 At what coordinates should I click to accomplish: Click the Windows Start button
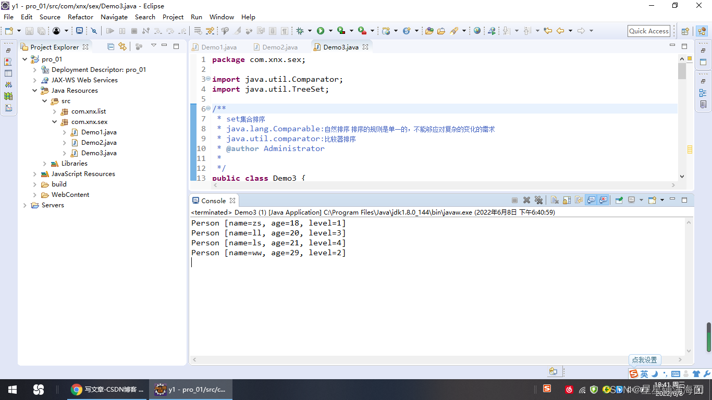[13, 390]
